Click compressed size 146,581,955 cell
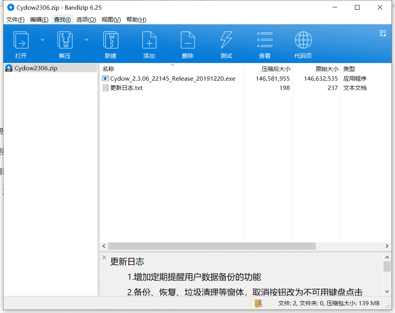395x313 pixels. [272, 79]
